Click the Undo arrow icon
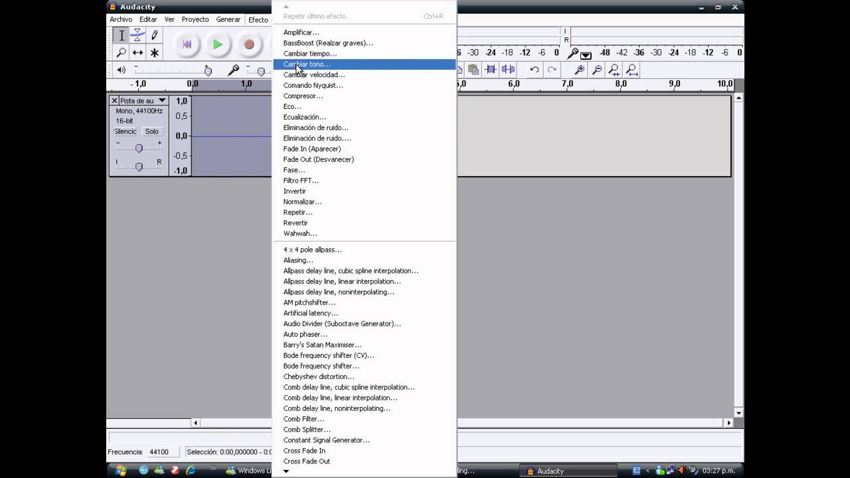This screenshot has height=478, width=850. click(x=535, y=69)
